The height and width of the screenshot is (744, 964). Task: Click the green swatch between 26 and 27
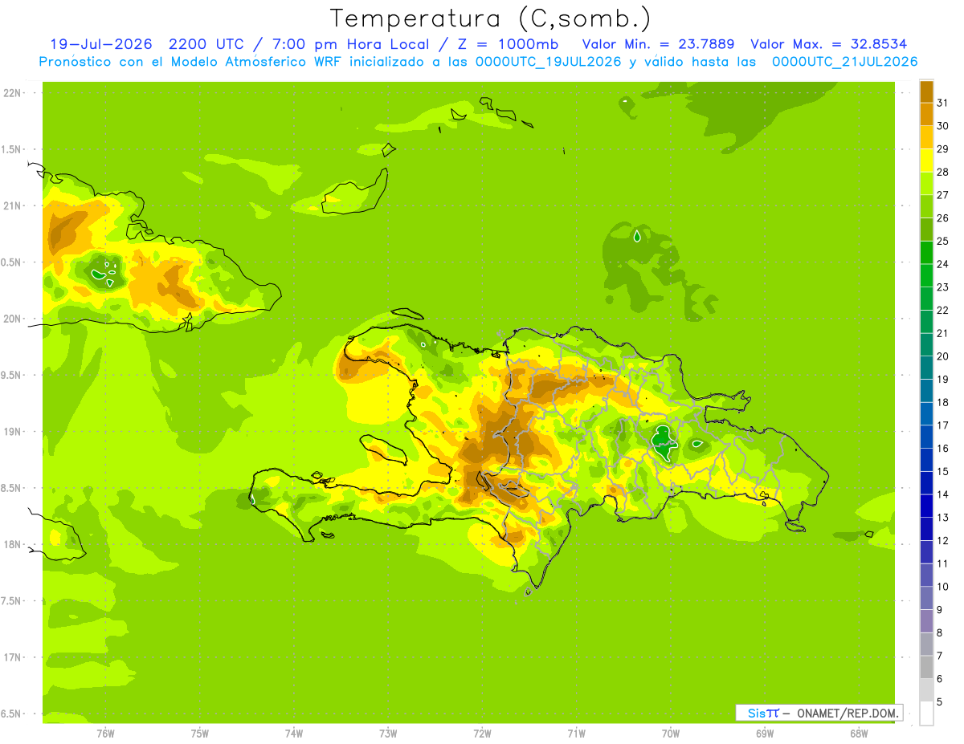(926, 206)
